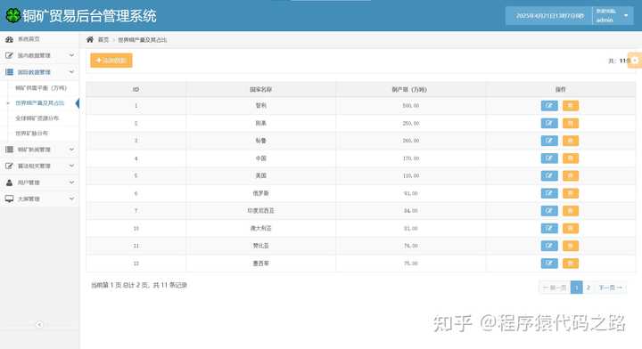Click the orange add data button
The height and width of the screenshot is (349, 642).
[111, 61]
